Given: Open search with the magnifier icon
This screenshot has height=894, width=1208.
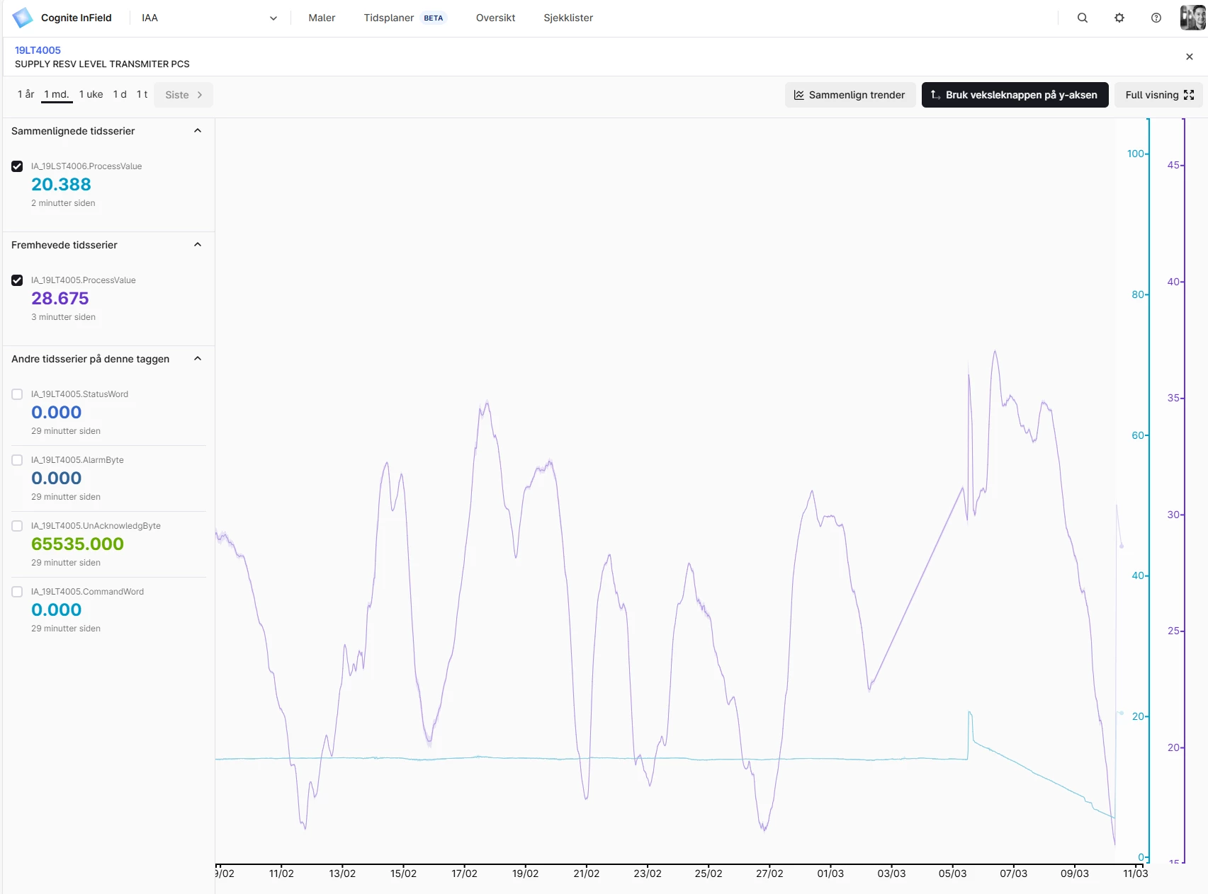Looking at the screenshot, I should coord(1083,18).
